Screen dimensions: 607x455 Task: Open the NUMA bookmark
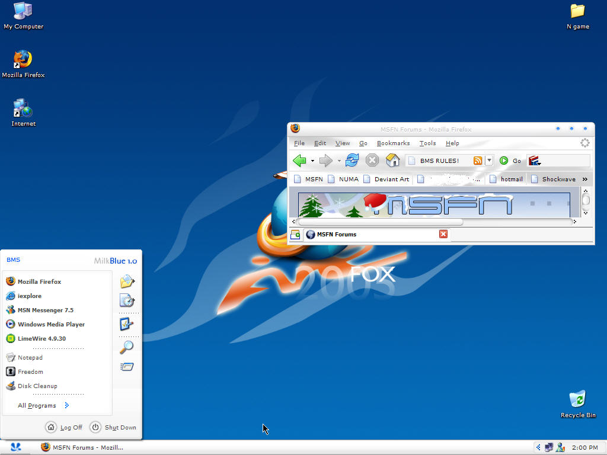(x=343, y=179)
